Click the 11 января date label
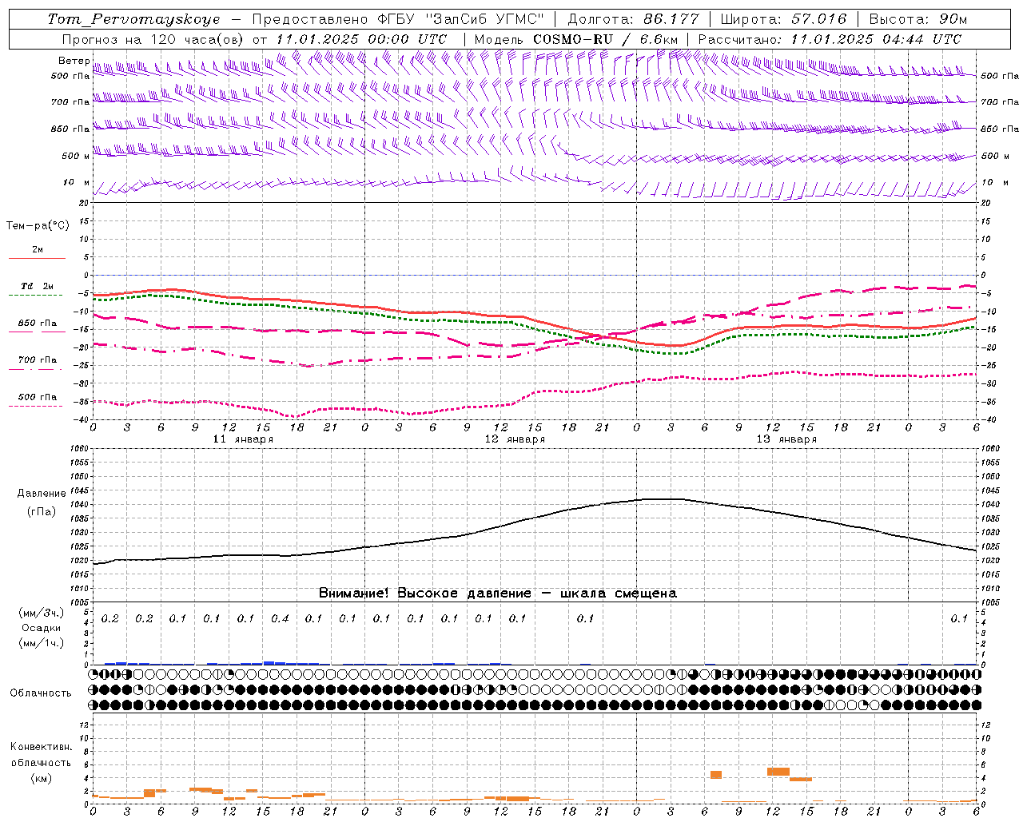This screenshot has width=1023, height=818. pyautogui.click(x=243, y=439)
